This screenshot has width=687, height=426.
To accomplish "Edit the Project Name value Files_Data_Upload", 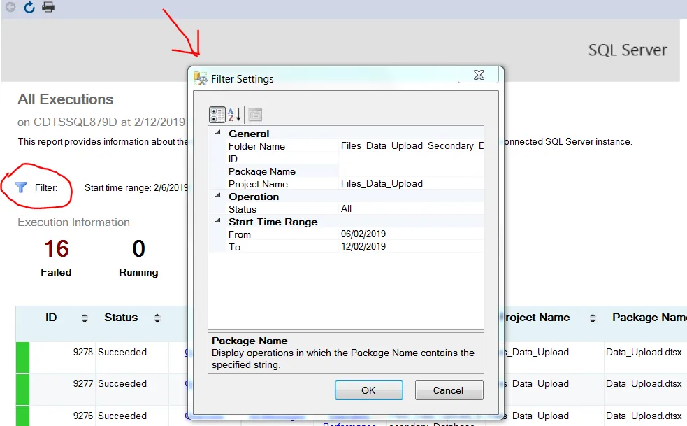I will 411,183.
